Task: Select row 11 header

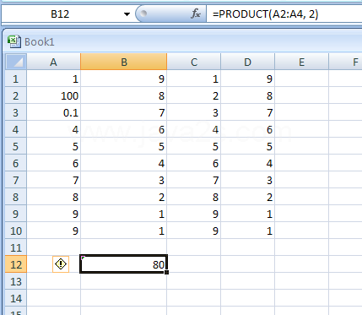Action: tap(16, 247)
